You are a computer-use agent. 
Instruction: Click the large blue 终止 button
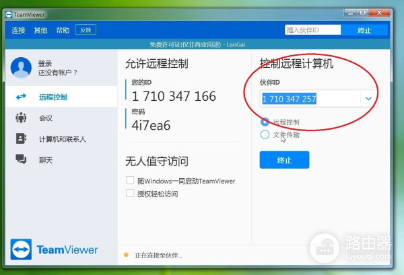(284, 160)
